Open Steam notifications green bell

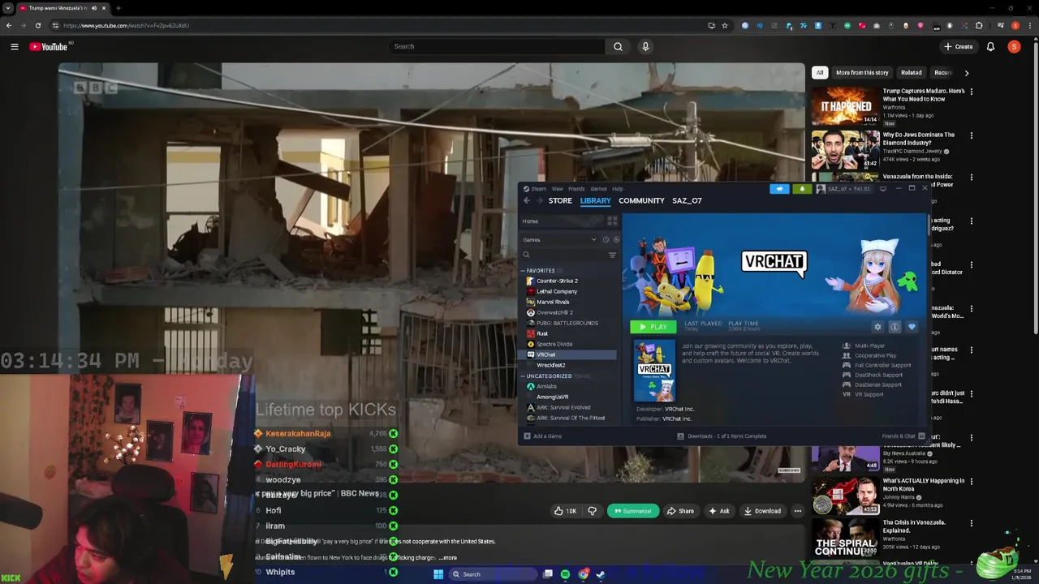point(802,189)
